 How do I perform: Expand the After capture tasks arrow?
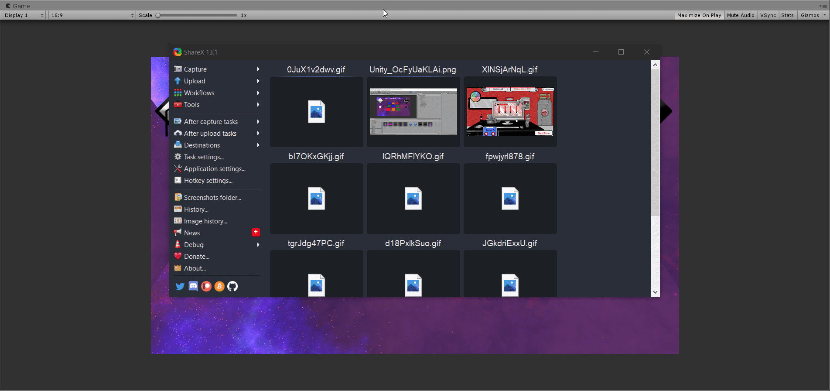[x=258, y=121]
